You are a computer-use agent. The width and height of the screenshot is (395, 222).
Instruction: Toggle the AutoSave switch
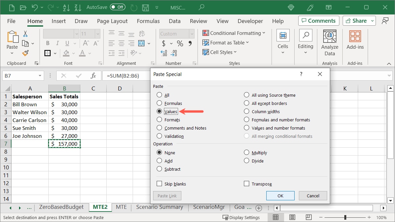tap(118, 7)
